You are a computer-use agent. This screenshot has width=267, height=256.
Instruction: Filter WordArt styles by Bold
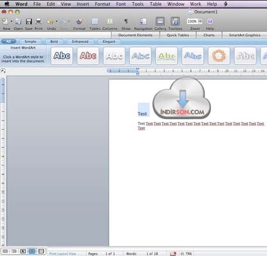[54, 41]
